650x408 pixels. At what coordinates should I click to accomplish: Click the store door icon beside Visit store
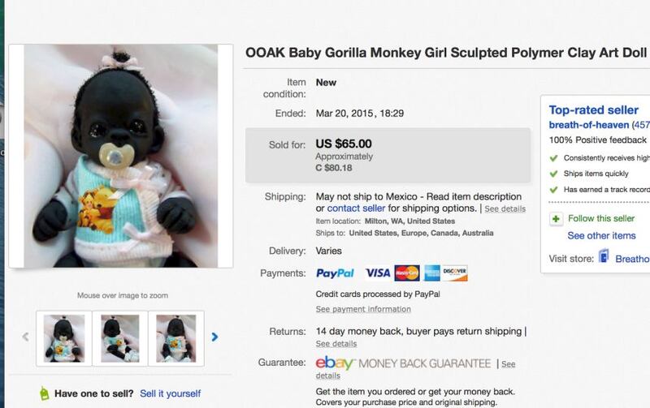point(604,256)
